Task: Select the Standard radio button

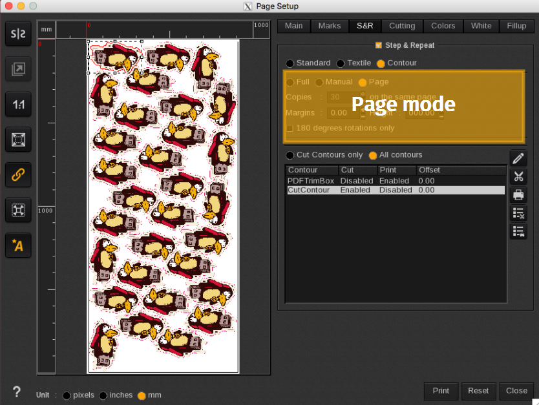Action: (290, 63)
